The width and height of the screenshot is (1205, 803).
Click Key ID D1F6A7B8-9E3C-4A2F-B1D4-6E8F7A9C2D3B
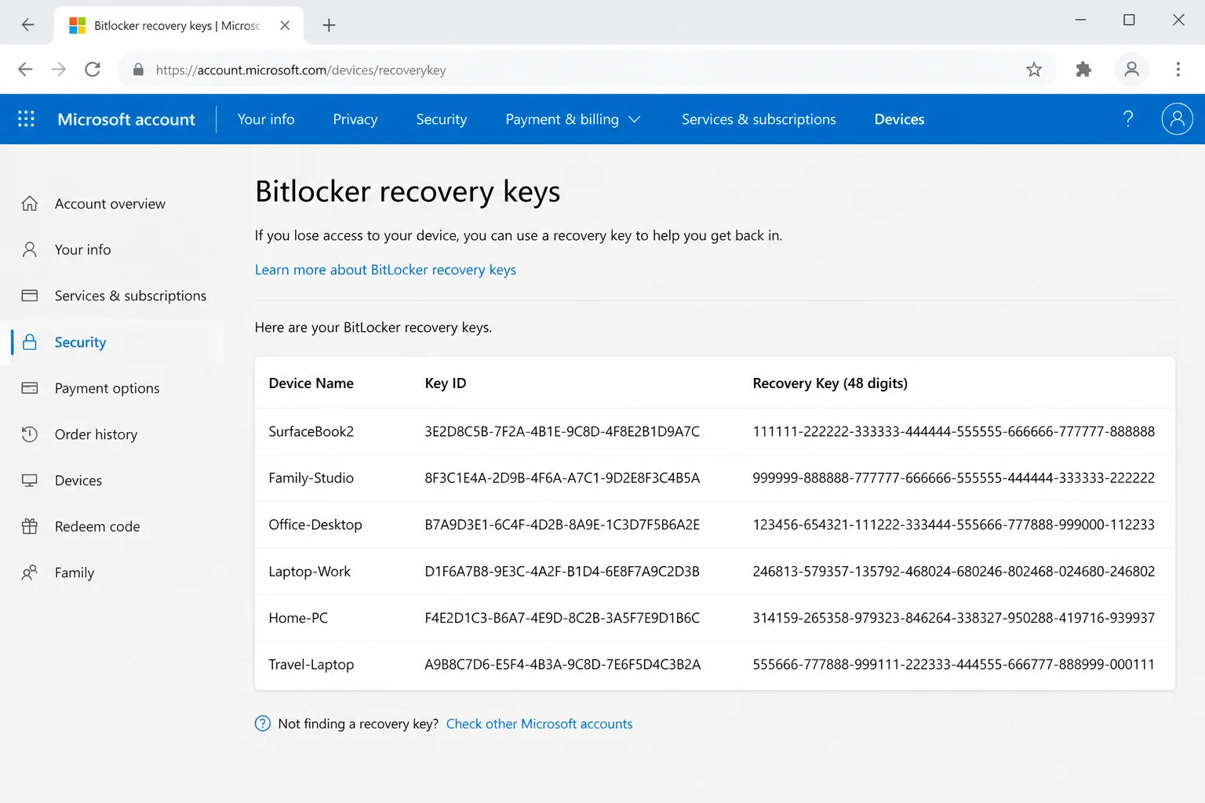click(x=562, y=571)
